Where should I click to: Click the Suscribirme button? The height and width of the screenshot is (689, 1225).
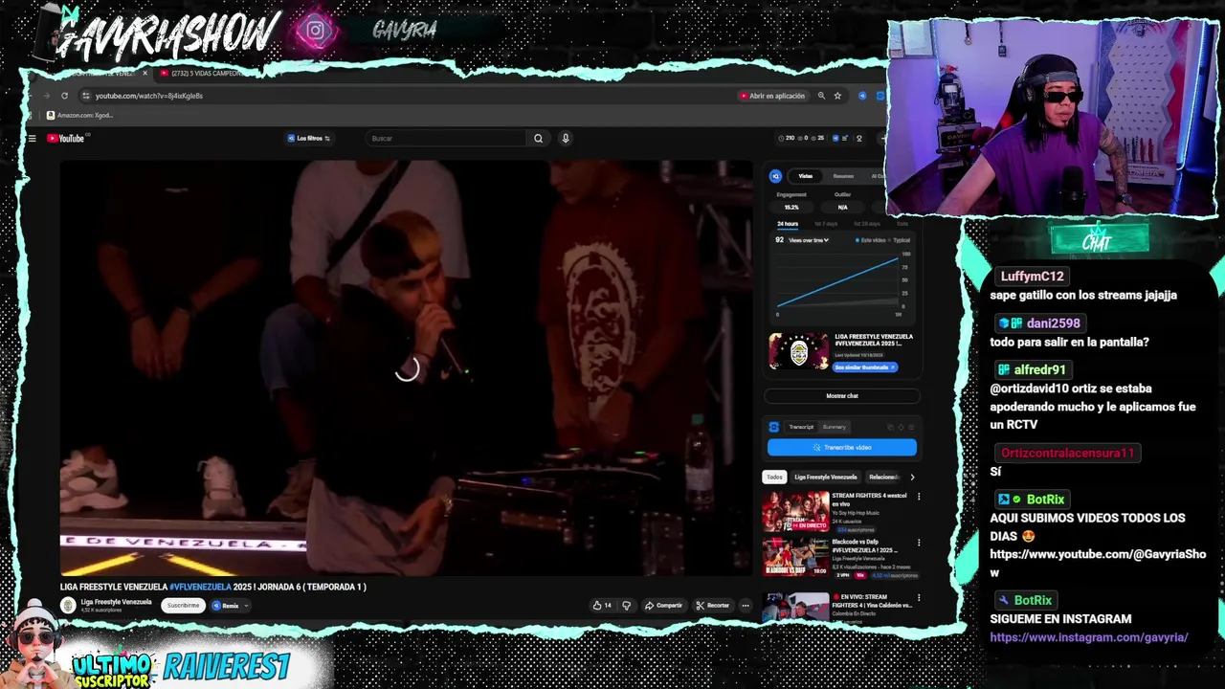pos(183,606)
